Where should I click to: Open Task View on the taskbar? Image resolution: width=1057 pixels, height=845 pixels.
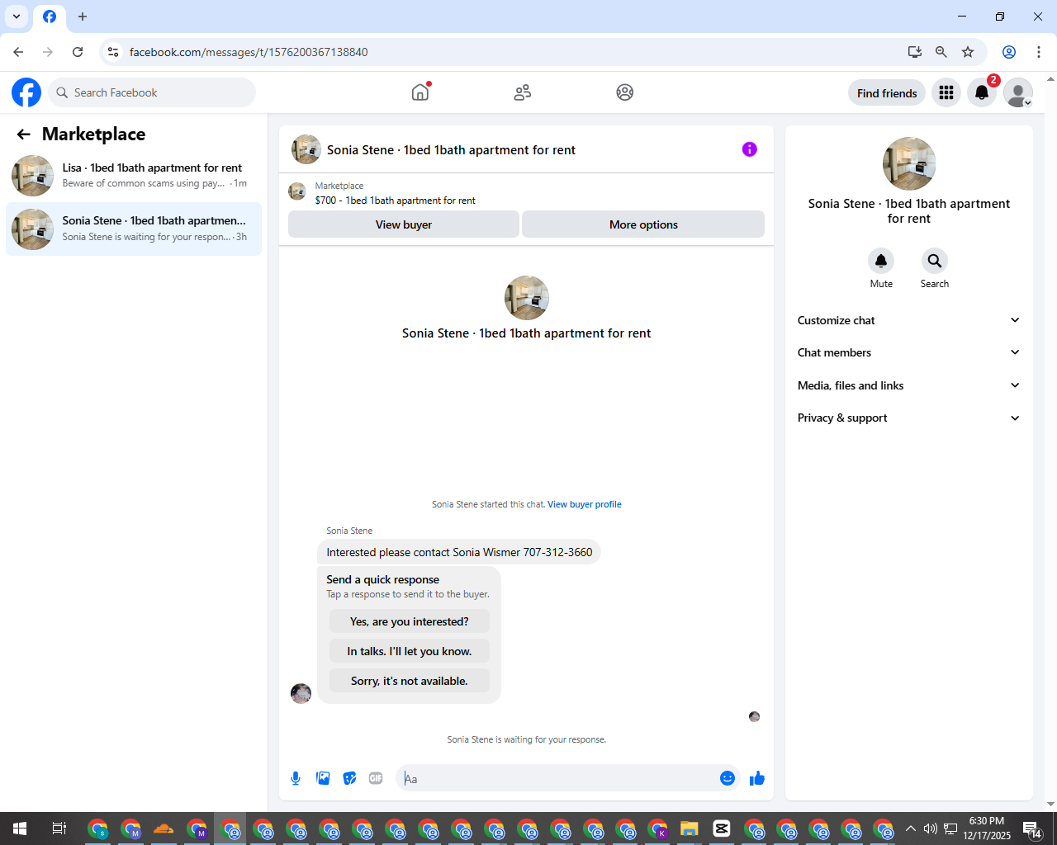coord(59,828)
